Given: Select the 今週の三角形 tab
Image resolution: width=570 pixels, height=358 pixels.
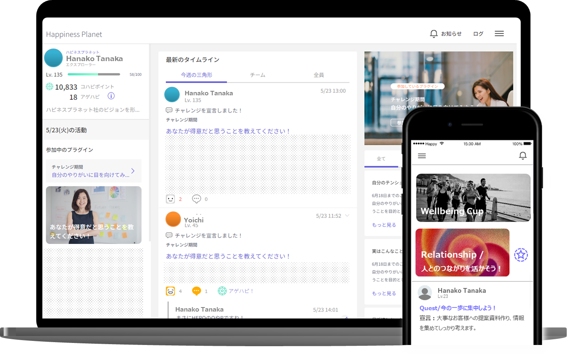Looking at the screenshot, I should coord(196,75).
